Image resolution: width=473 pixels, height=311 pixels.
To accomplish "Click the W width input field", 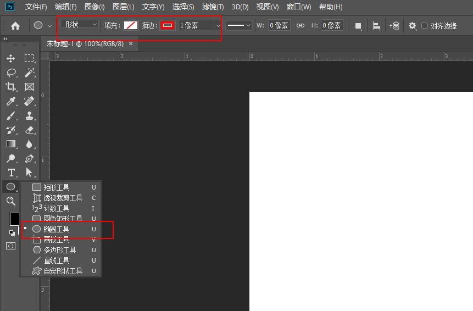I will 279,25.
